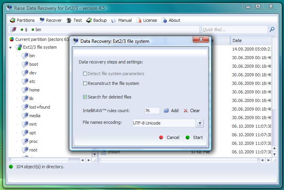Select the bin path segment

(36, 30)
